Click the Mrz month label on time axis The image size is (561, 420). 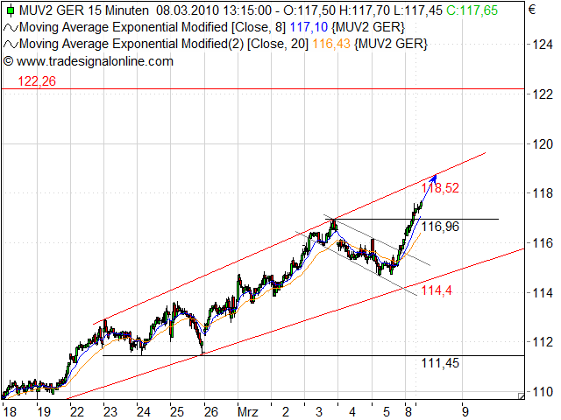[x=249, y=409]
